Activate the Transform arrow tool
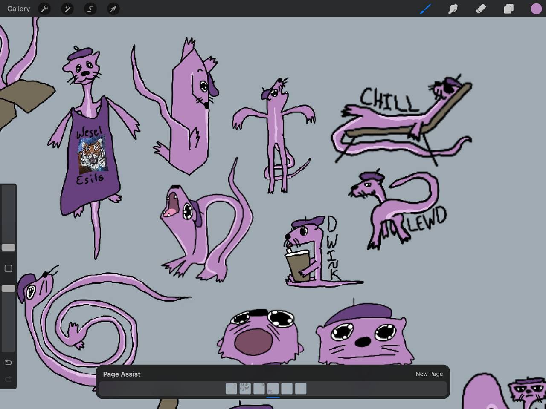This screenshot has height=409, width=546. [x=113, y=9]
